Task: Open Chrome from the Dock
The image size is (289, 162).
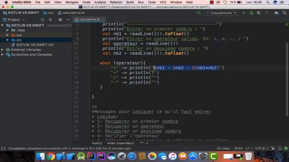Action: [51, 157]
